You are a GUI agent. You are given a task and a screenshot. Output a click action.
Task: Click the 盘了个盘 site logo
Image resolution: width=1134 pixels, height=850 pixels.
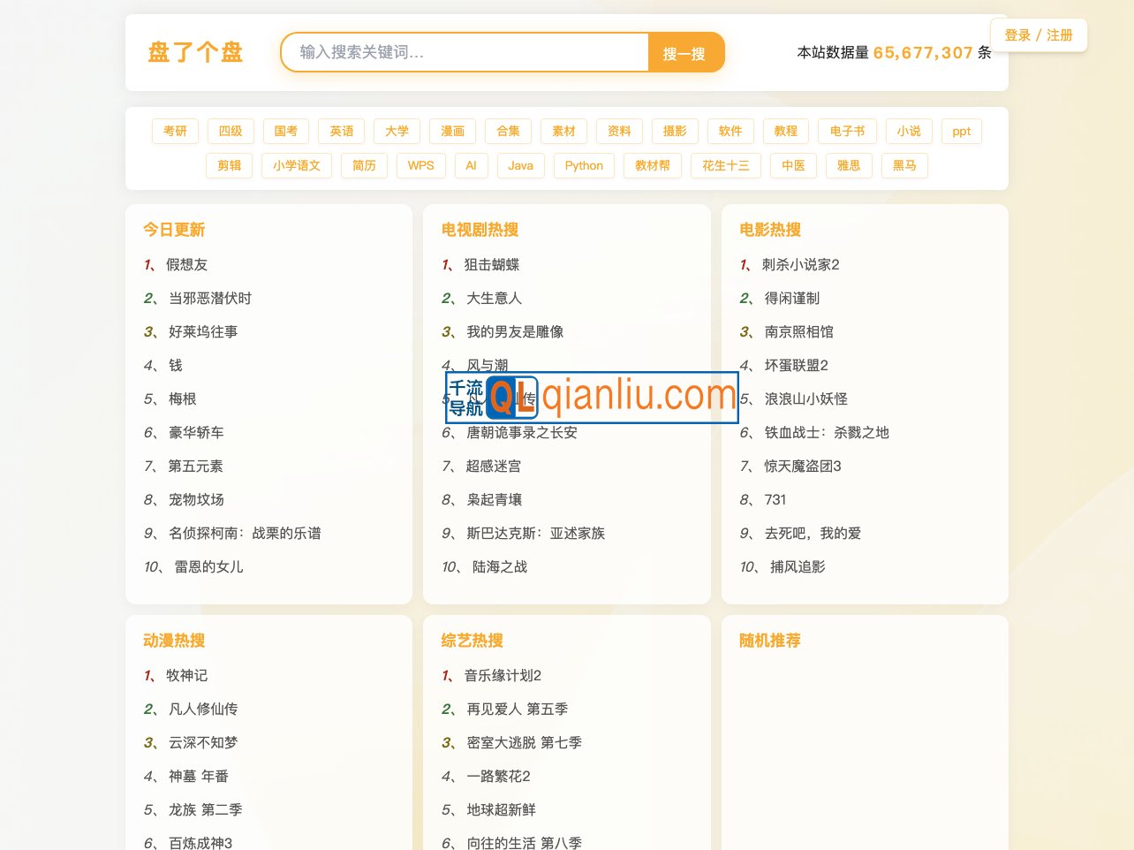point(194,53)
